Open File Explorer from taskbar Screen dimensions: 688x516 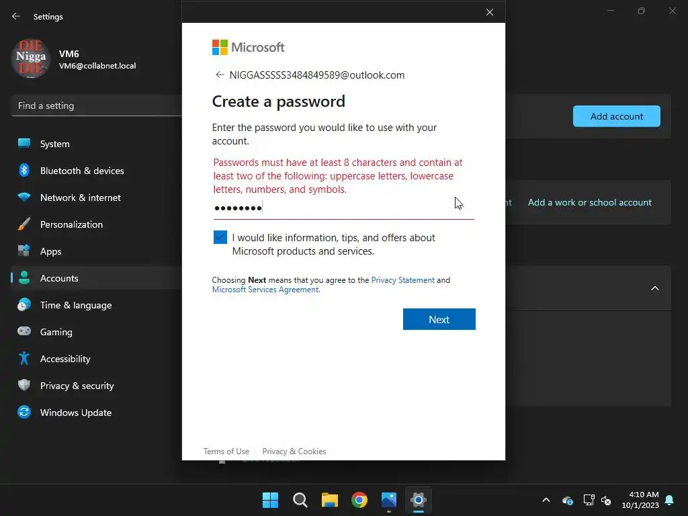(329, 500)
